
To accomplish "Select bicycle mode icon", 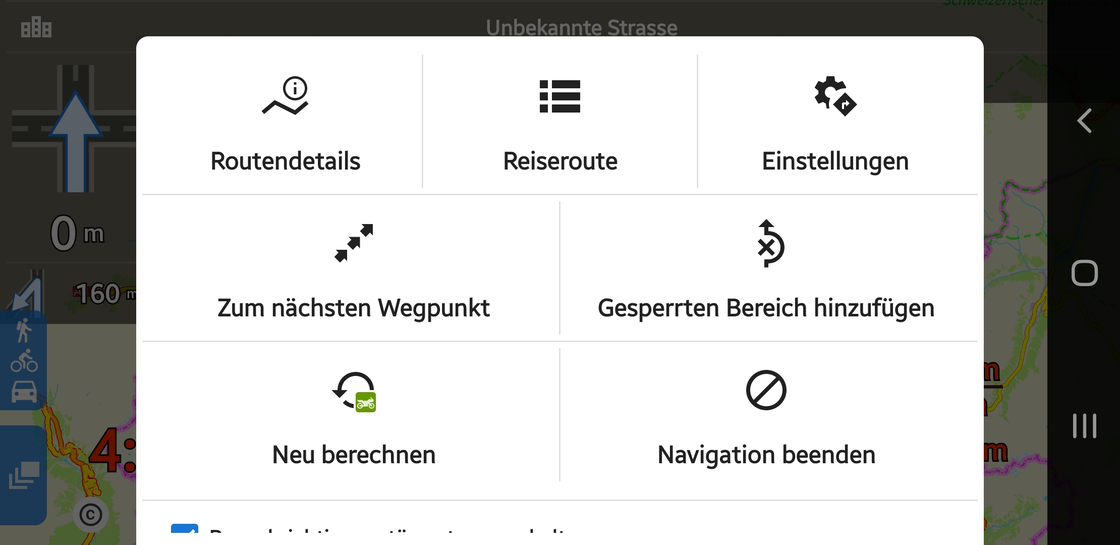I will 24,361.
